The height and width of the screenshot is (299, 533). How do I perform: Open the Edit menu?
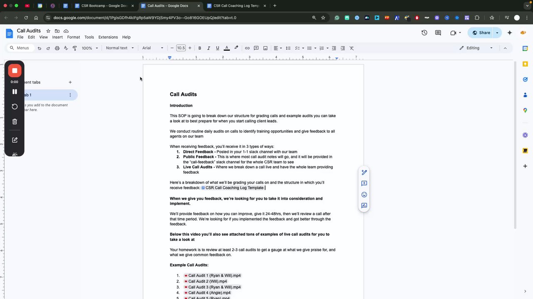[x=31, y=37]
